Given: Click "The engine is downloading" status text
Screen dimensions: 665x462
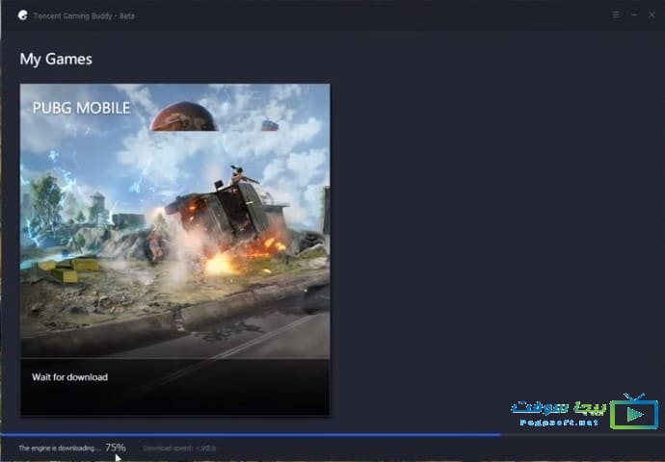Looking at the screenshot, I should [60, 448].
